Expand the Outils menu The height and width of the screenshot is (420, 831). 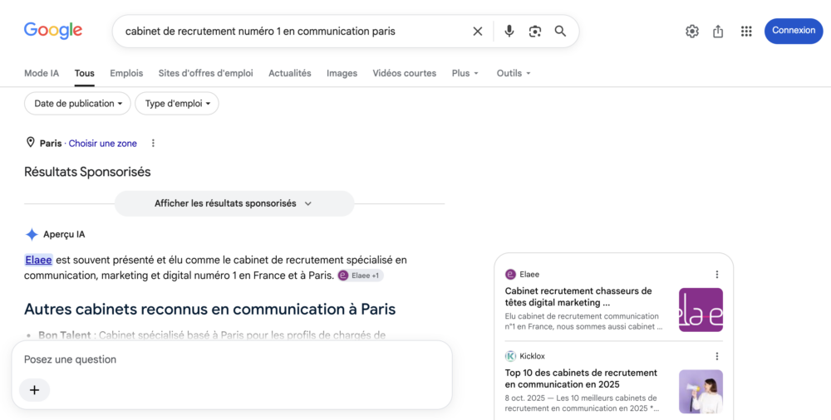tap(513, 73)
